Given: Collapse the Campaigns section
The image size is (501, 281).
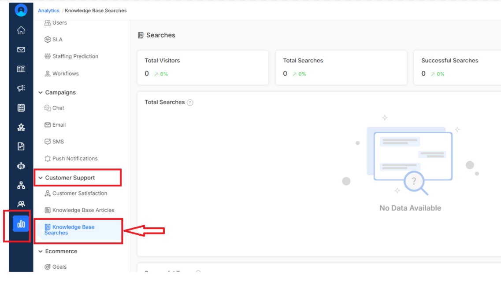Looking at the screenshot, I should point(41,92).
